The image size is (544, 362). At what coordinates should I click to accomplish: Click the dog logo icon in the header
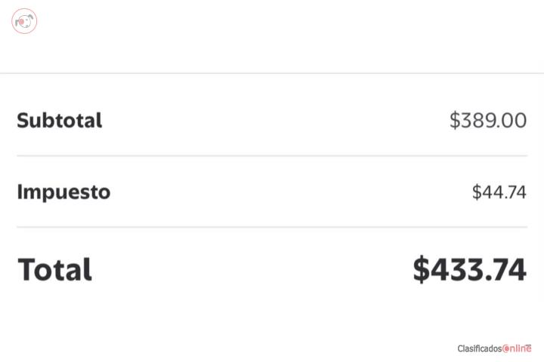pyautogui.click(x=24, y=21)
